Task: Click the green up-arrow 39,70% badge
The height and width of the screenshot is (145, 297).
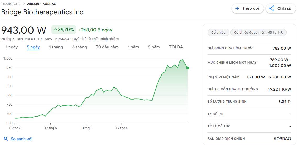Action: (64, 30)
